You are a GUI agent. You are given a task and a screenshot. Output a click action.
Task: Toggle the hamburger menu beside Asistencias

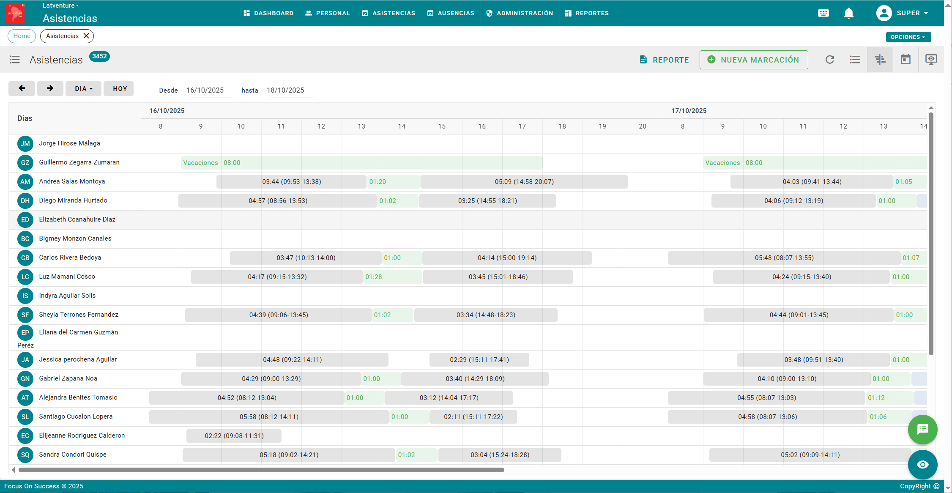pos(15,60)
